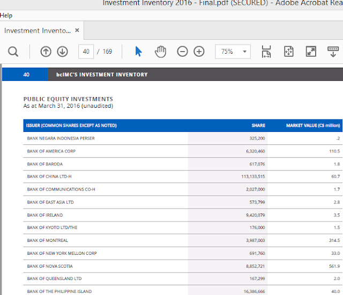Viewport: 343px width, 295px height.
Task: Click the ISSUER column header
Action: [x=71, y=126]
